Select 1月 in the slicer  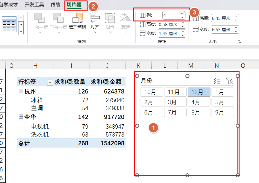tap(223, 92)
